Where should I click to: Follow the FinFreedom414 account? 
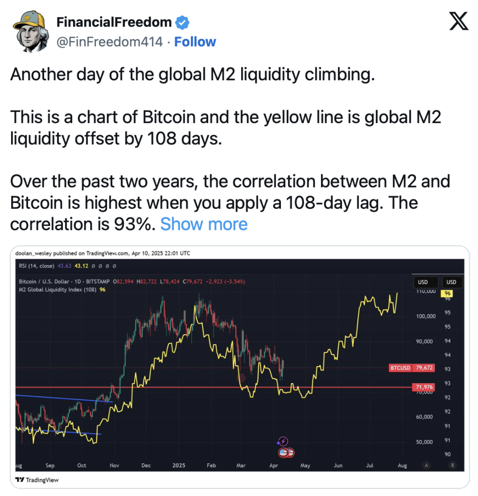click(195, 42)
